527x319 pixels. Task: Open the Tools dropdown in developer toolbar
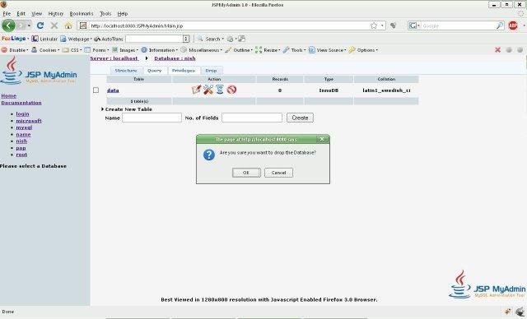click(294, 50)
